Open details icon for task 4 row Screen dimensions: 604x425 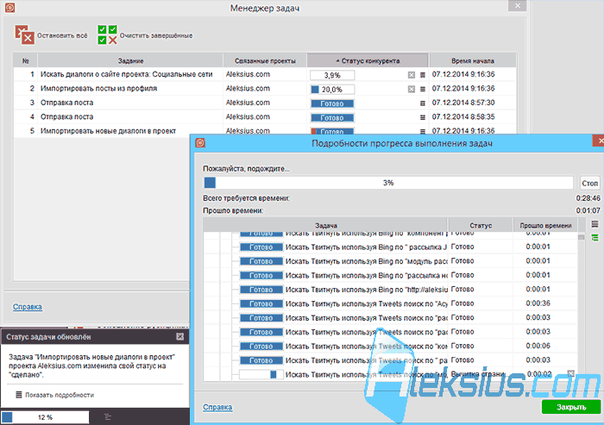tap(423, 117)
